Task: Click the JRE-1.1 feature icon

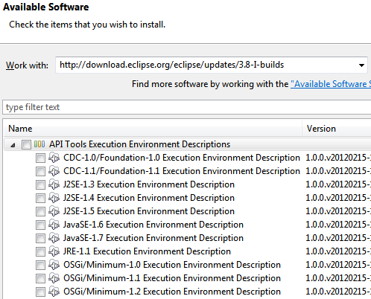Action: [54, 251]
